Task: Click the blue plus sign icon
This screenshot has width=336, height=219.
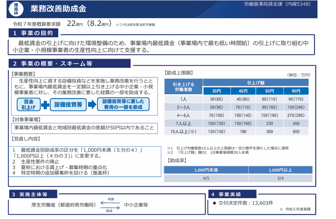Action: point(45,105)
